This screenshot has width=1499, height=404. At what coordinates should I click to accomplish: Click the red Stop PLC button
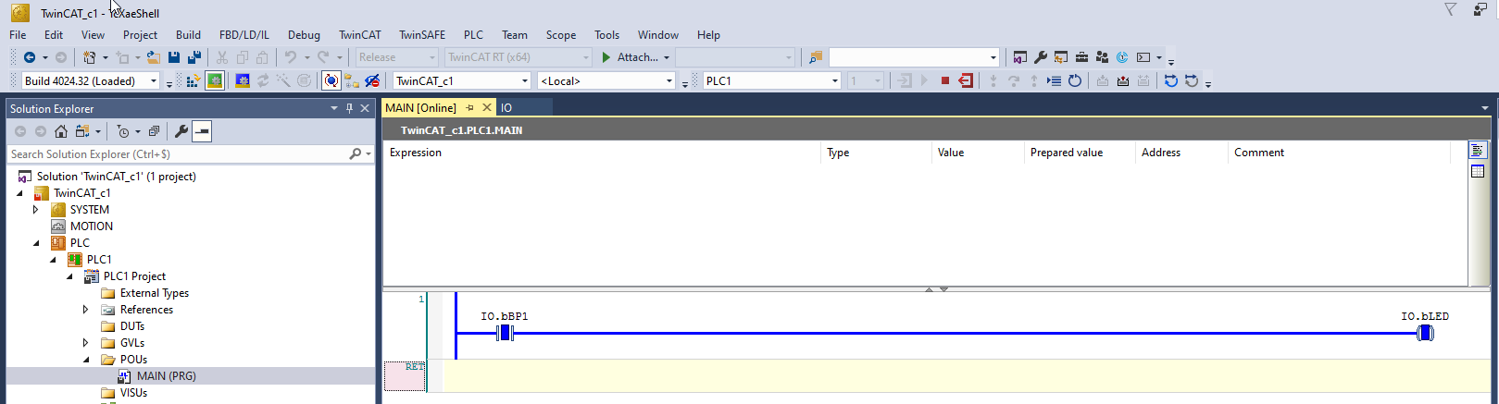coord(944,81)
